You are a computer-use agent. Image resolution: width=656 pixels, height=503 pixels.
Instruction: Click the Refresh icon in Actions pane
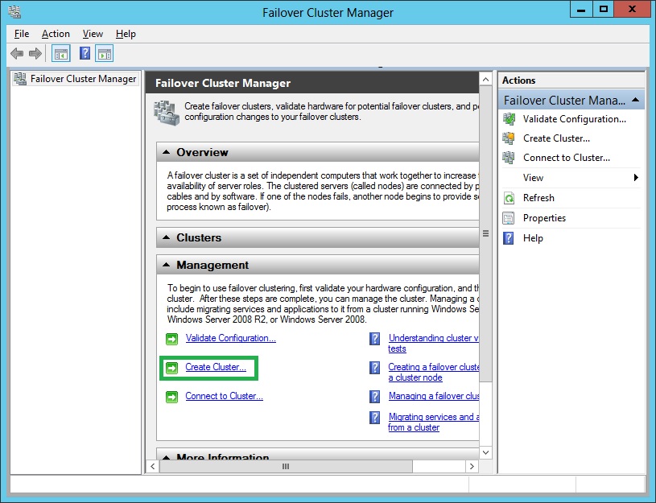509,198
